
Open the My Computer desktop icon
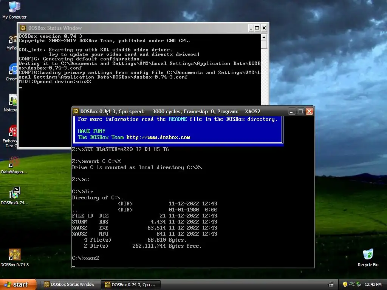pyautogui.click(x=14, y=10)
